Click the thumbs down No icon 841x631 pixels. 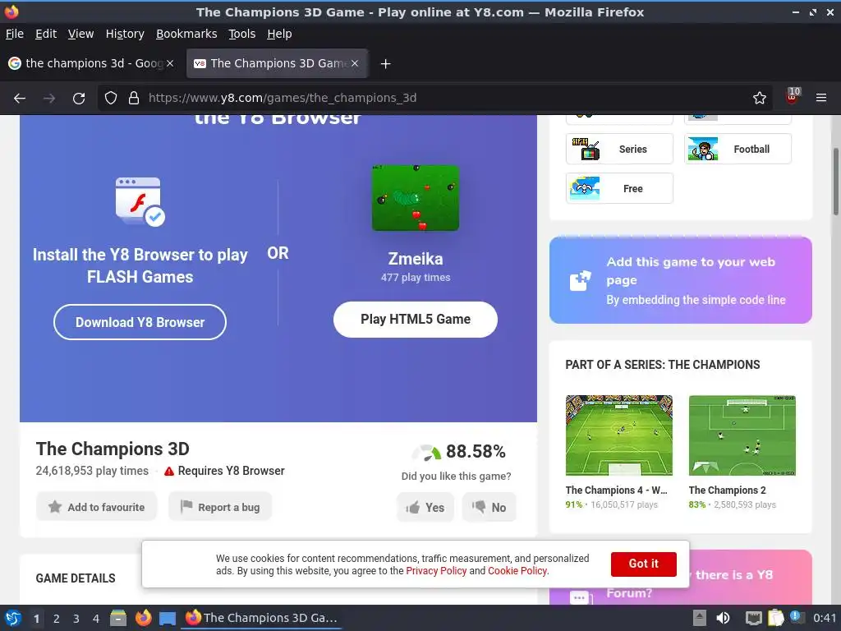pos(479,506)
